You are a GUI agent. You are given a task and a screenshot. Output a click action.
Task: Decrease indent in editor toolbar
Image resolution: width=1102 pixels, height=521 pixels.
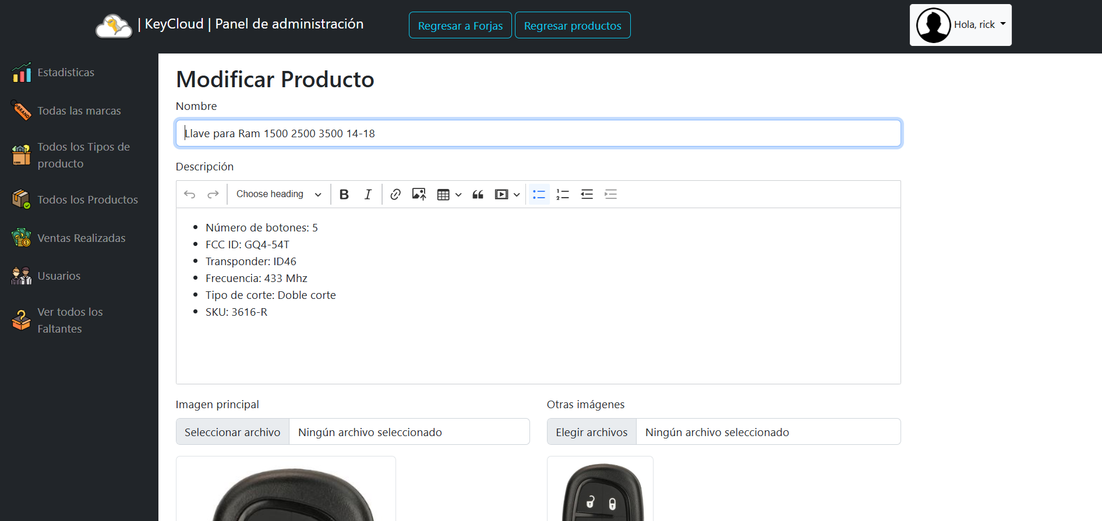click(587, 194)
